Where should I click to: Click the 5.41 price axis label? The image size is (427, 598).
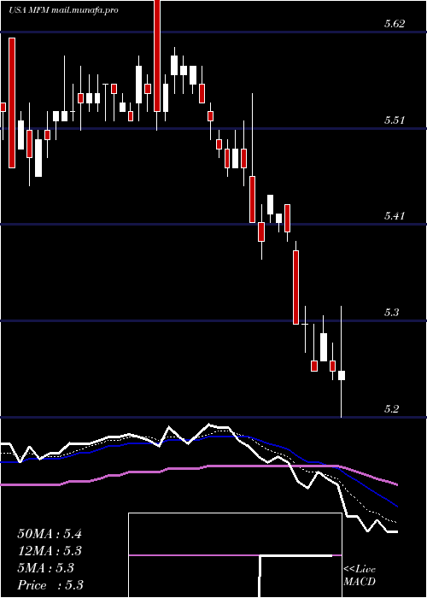pos(395,216)
